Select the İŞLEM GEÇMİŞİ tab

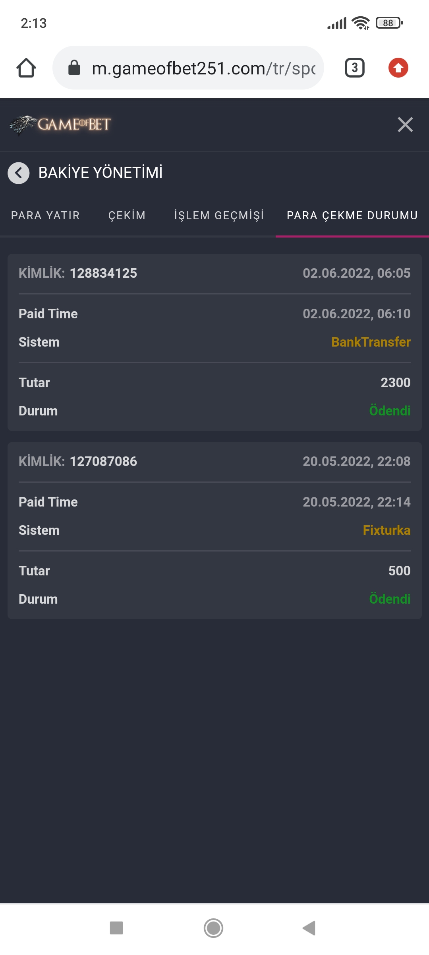(219, 216)
